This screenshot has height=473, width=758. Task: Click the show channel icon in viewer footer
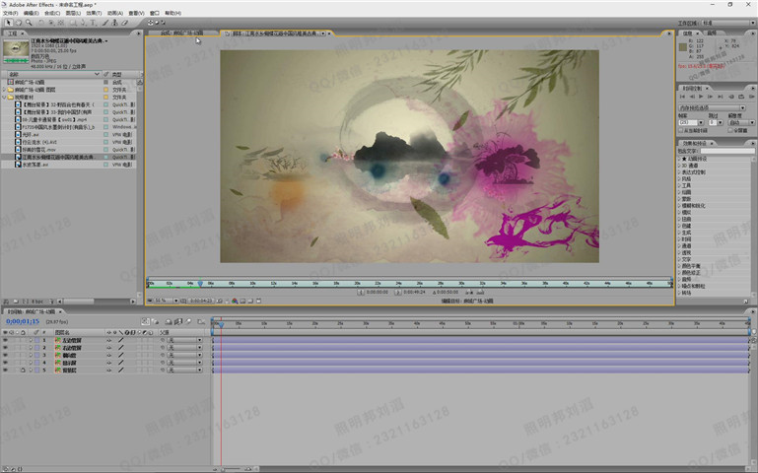point(235,301)
